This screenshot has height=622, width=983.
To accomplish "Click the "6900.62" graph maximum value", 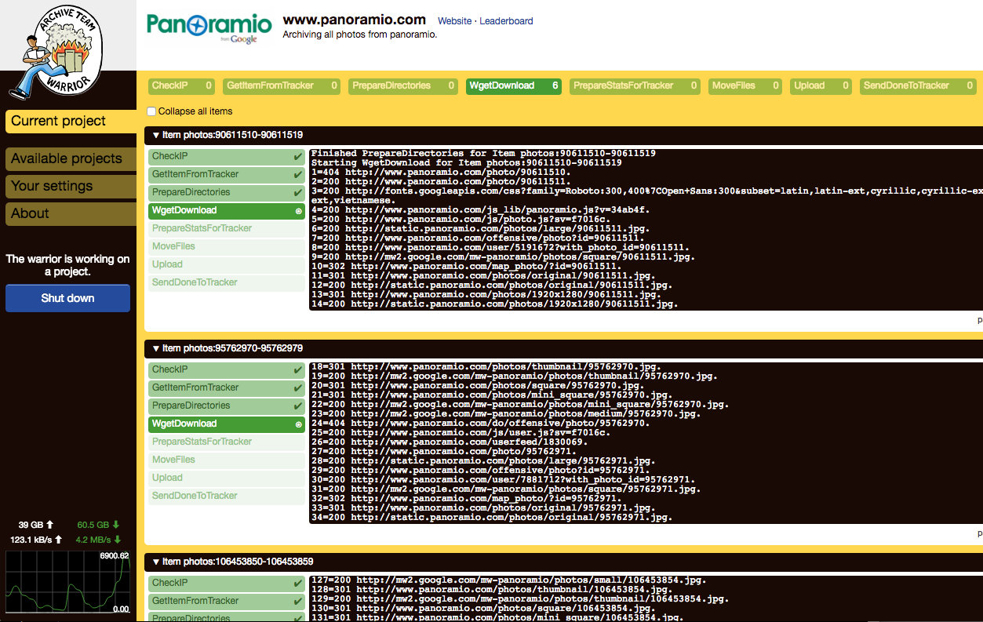I will click(x=114, y=556).
